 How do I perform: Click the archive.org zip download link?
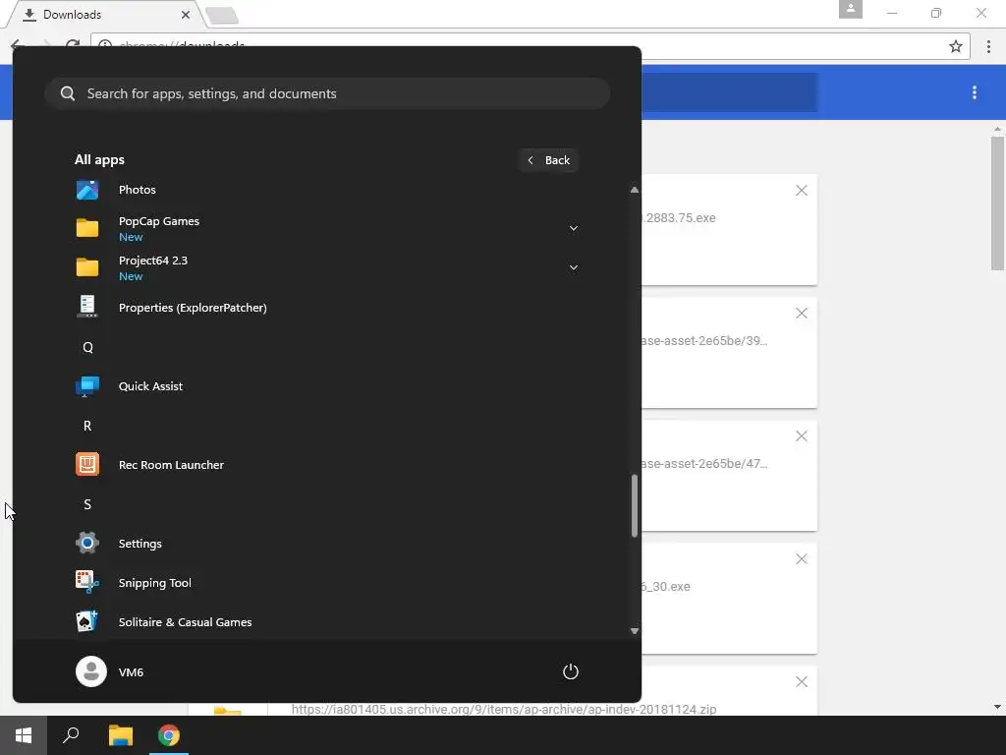pos(504,709)
